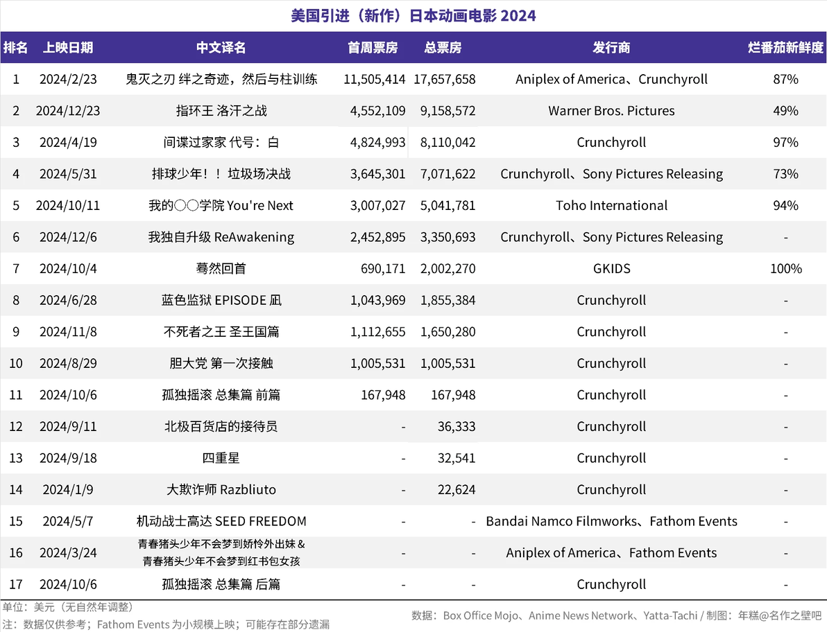This screenshot has width=827, height=632.
Task: Select the 蓦然回首 movie title
Action: pos(221,269)
